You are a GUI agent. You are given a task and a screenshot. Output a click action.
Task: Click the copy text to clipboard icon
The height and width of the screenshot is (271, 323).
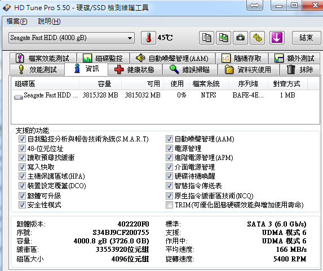click(206, 38)
